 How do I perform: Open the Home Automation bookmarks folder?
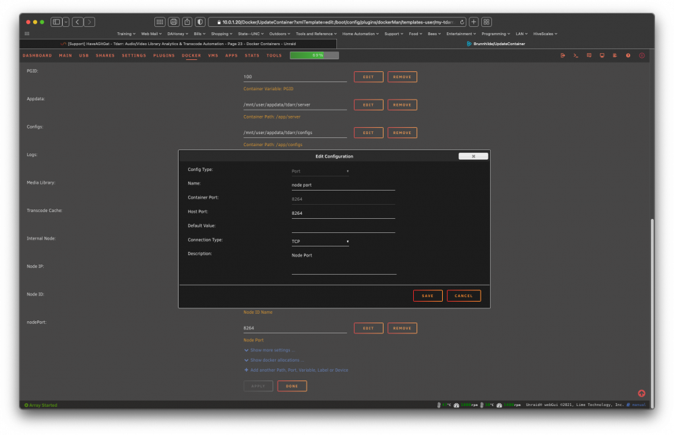[360, 34]
